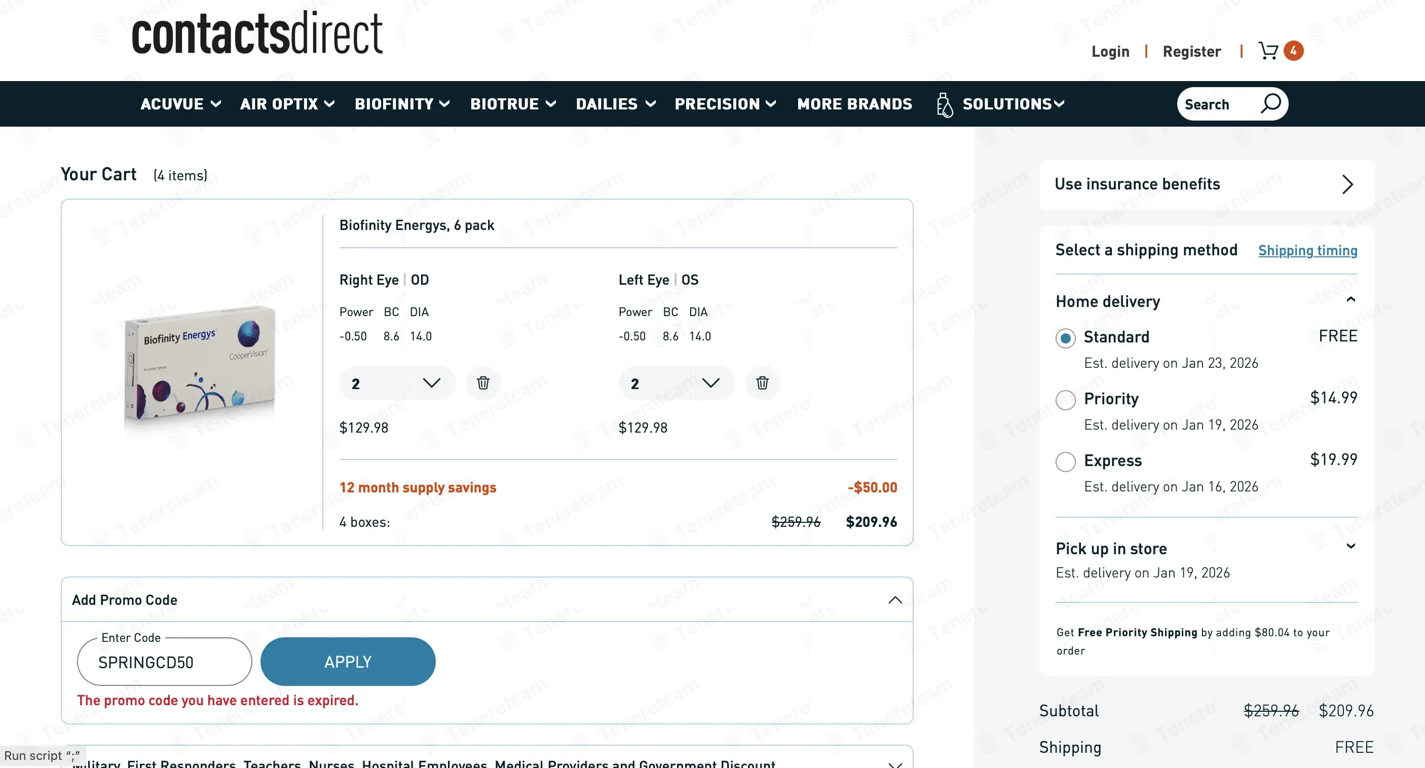The width and height of the screenshot is (1425, 768).
Task: Collapse the Add Promo Code section
Action: pyautogui.click(x=894, y=600)
